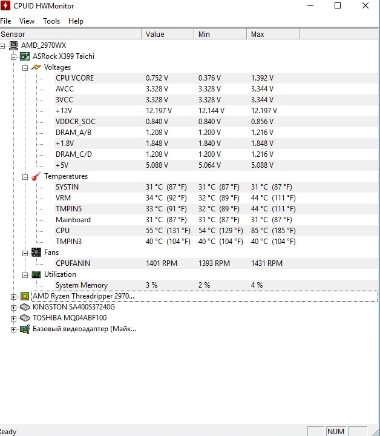Select the CPUFANIN fan row
This screenshot has width=380, height=436.
(x=217, y=263)
